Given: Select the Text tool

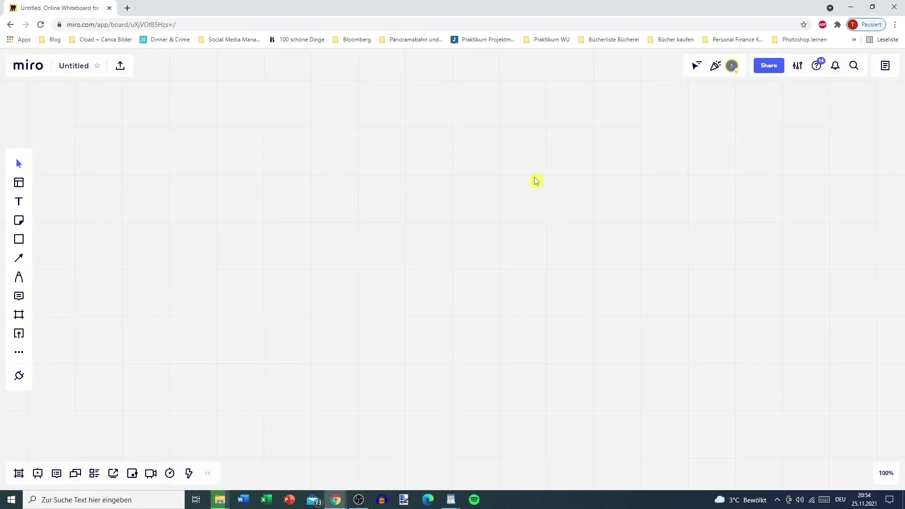Looking at the screenshot, I should [x=19, y=201].
